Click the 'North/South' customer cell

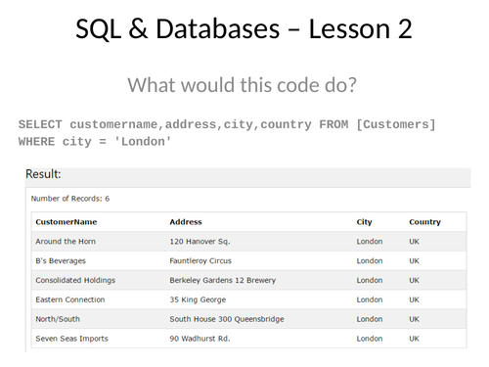click(58, 319)
